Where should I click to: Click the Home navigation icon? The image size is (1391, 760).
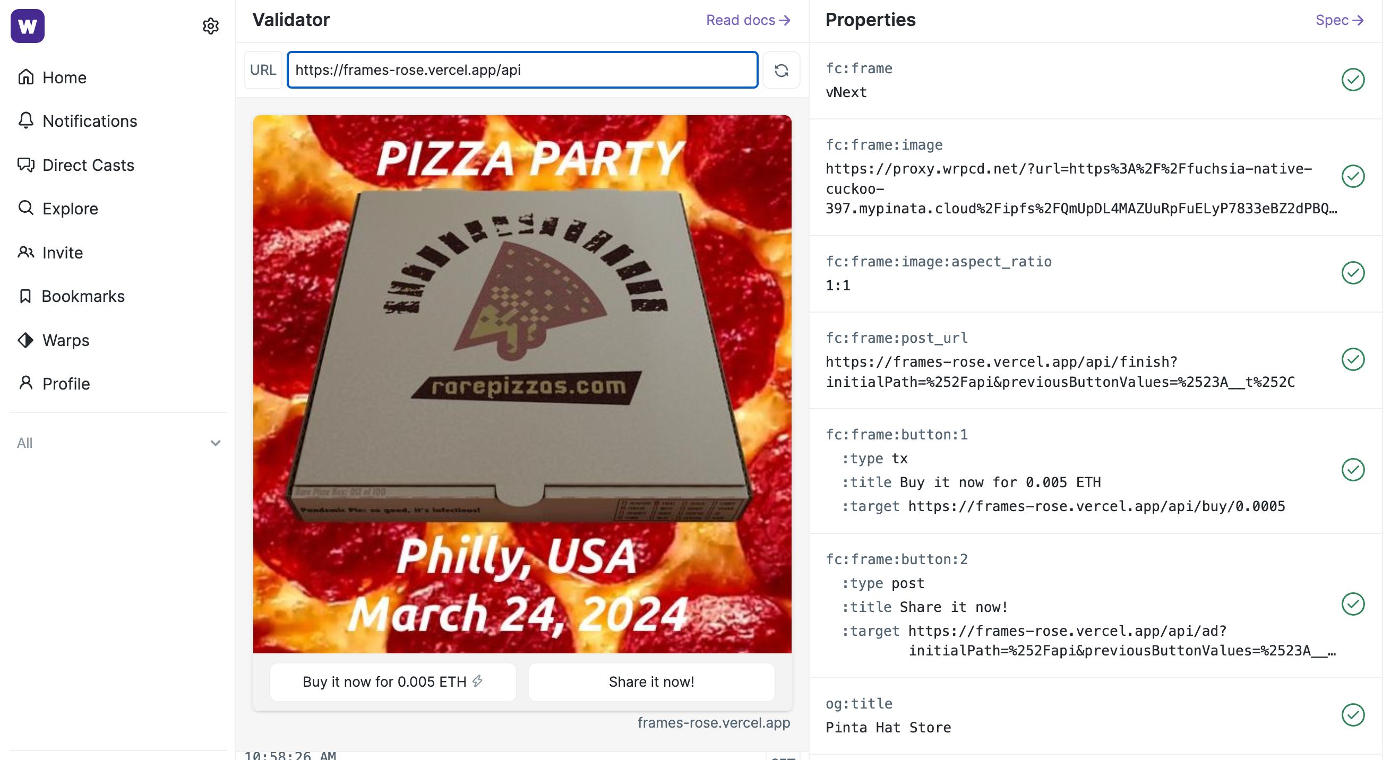tap(25, 77)
